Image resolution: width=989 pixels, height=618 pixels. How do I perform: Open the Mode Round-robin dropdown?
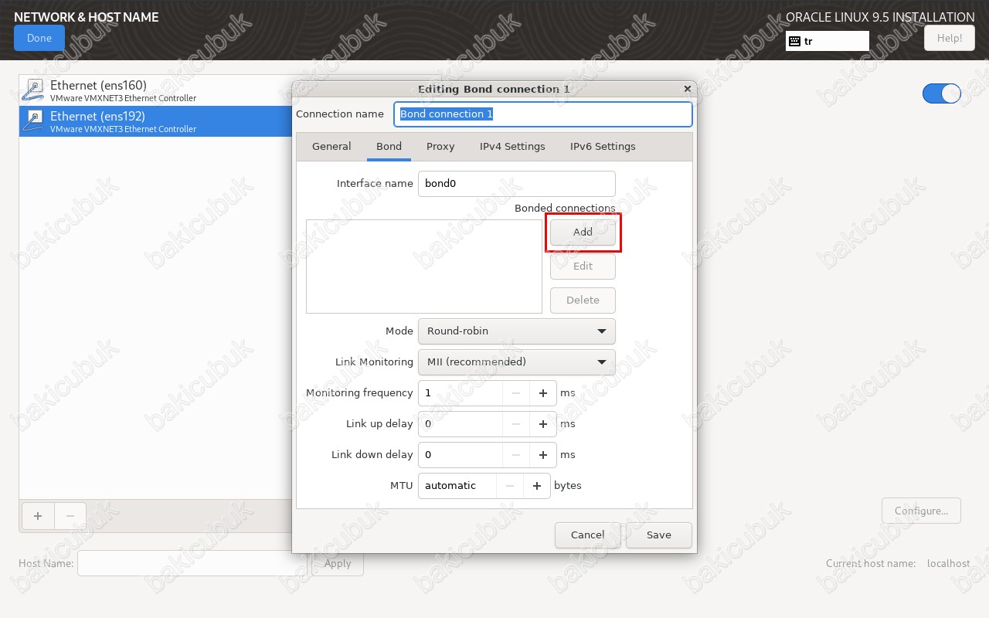516,331
